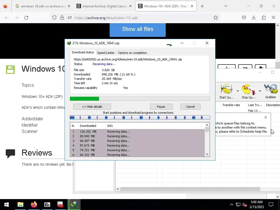Open 7-Zip from taskbar
This screenshot has height=210, width=280.
(47, 205)
